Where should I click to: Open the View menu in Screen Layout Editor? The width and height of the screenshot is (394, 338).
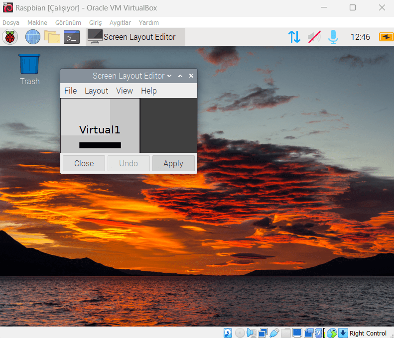(x=125, y=91)
